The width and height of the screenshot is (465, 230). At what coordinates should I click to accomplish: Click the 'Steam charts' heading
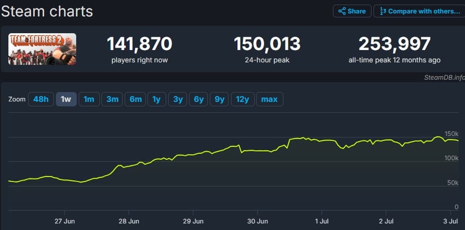point(47,11)
